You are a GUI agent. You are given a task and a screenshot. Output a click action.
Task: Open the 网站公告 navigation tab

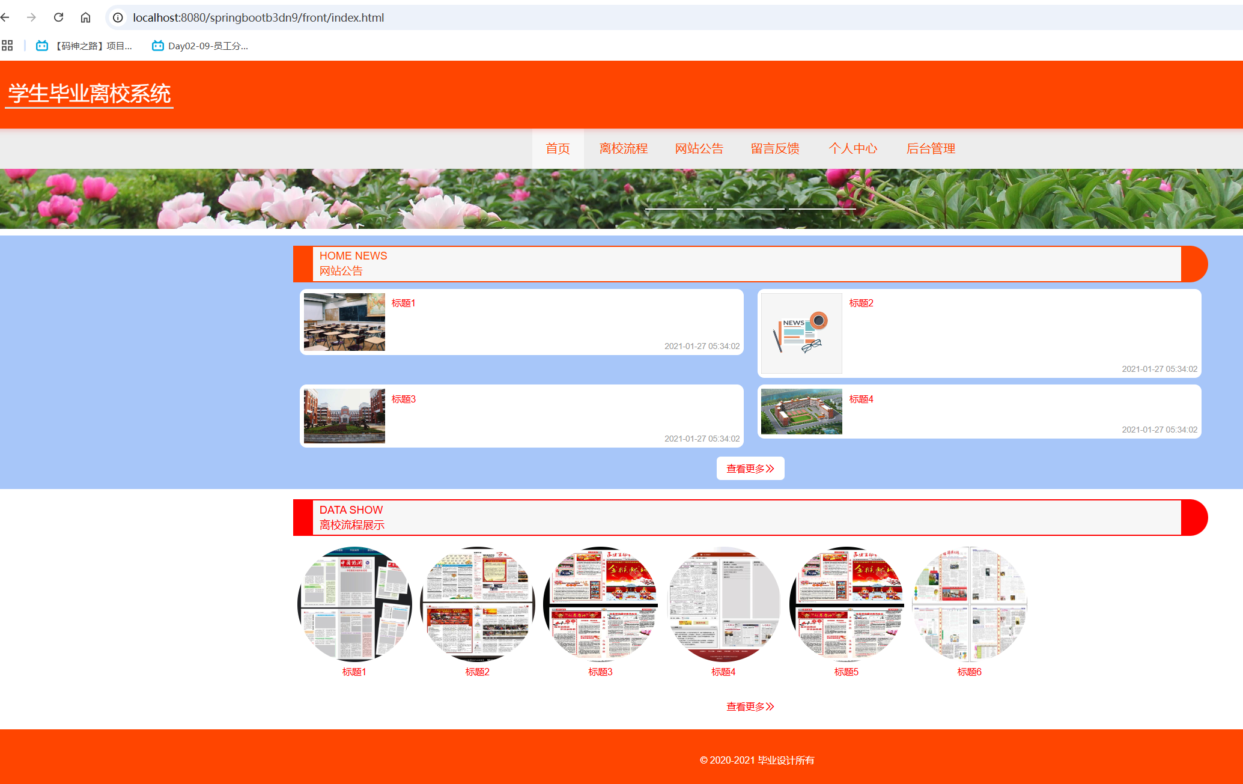click(x=699, y=148)
